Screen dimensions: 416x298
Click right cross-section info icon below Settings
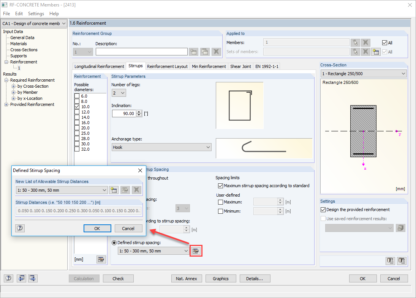click(x=402, y=261)
